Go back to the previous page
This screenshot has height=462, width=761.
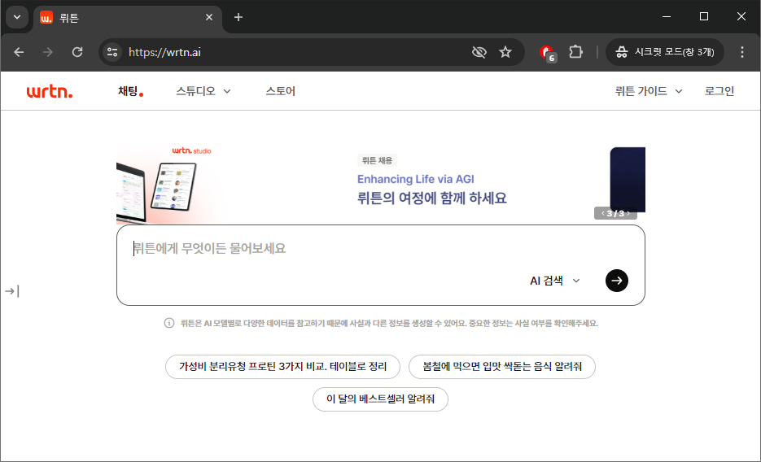(19, 52)
